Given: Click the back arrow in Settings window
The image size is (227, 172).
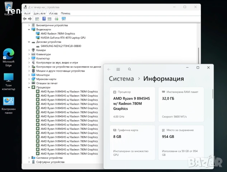Looking at the screenshot, I should click(x=109, y=70).
